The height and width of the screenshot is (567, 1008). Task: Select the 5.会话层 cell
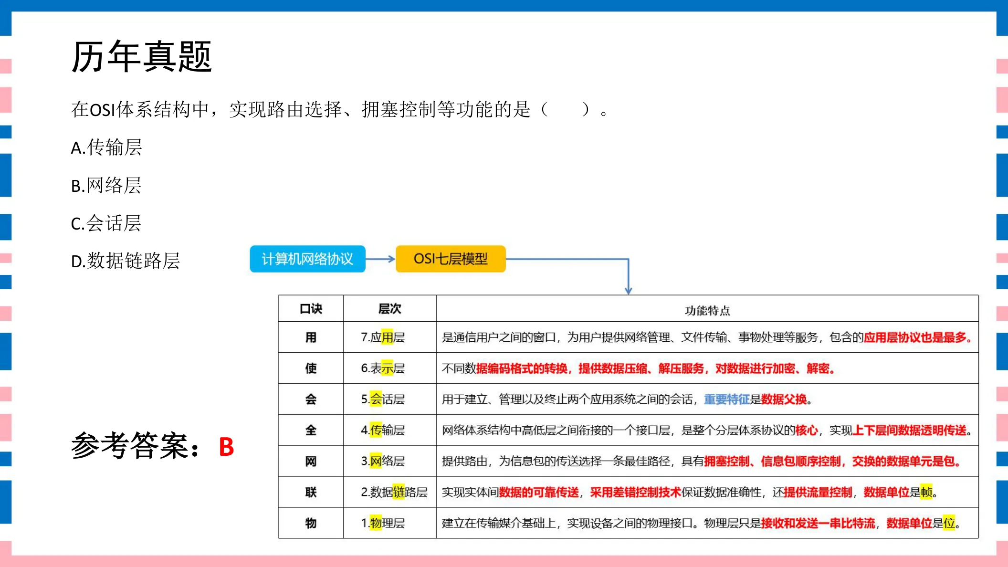389,399
